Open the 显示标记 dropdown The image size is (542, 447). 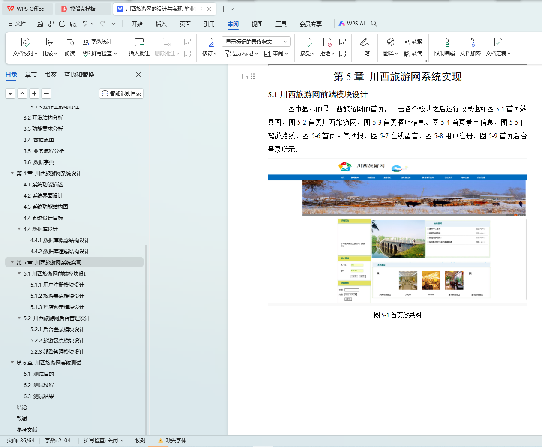241,54
